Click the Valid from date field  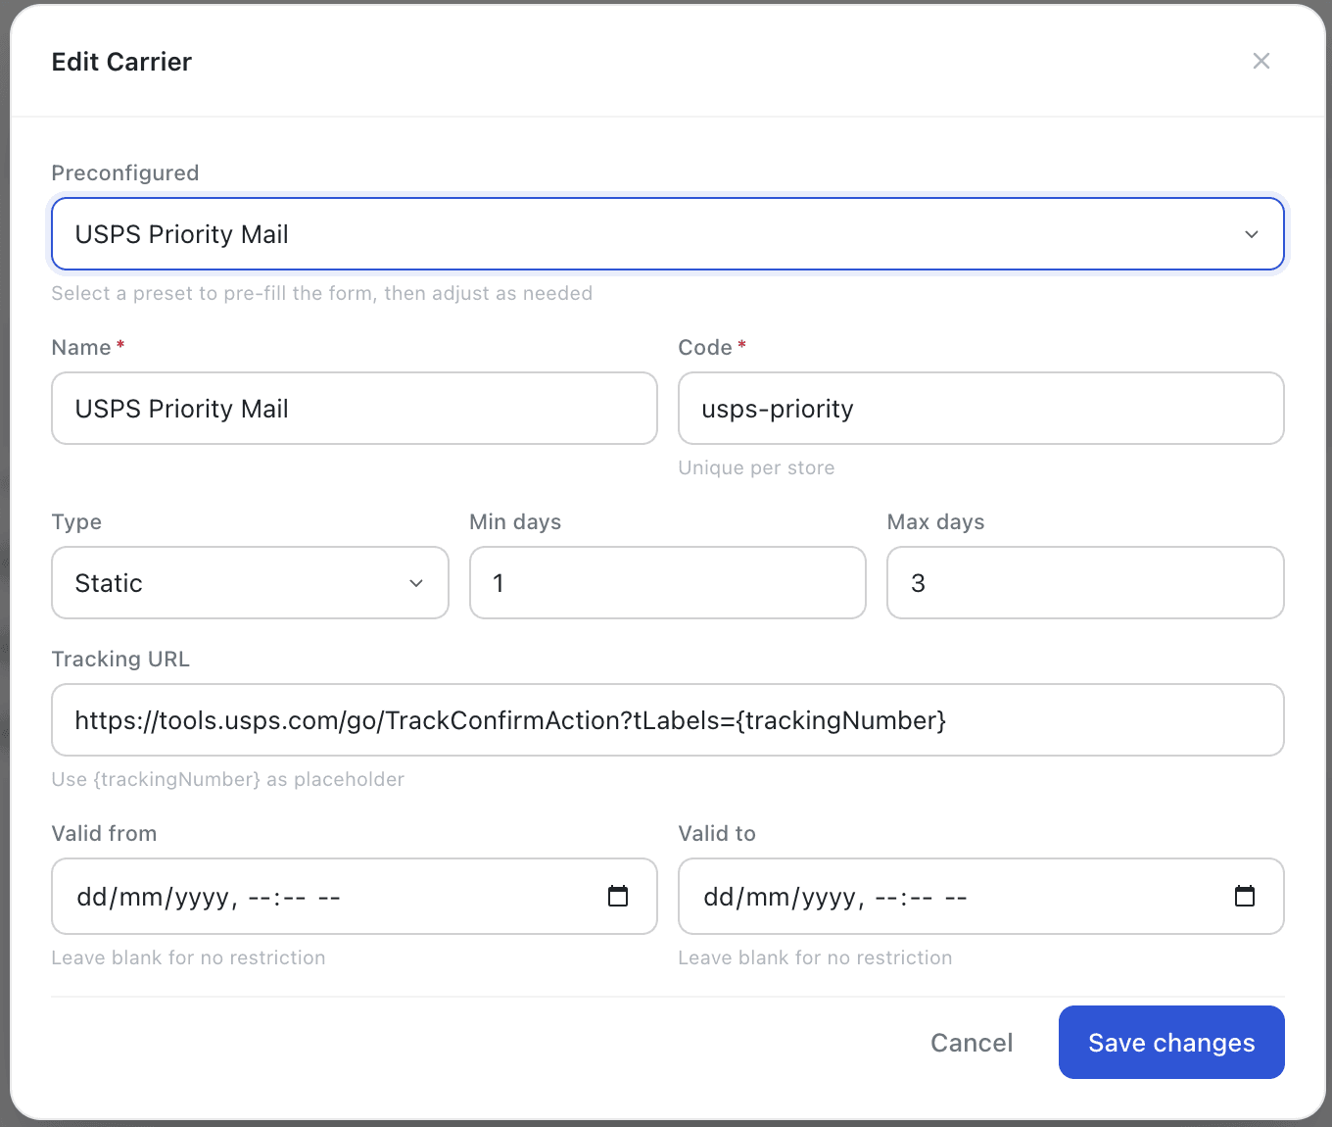click(x=355, y=897)
